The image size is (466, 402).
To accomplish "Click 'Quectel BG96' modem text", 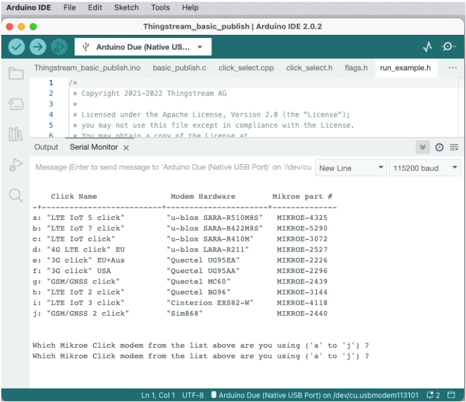I will click(x=198, y=292).
